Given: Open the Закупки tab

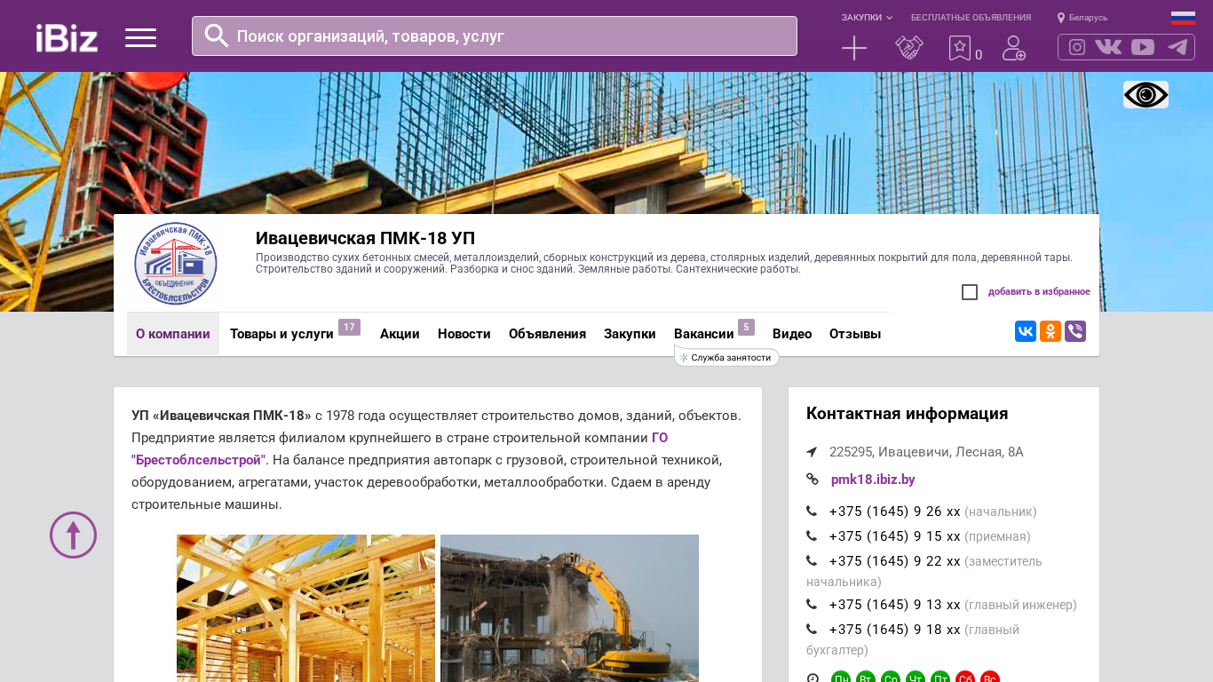Looking at the screenshot, I should [x=630, y=334].
